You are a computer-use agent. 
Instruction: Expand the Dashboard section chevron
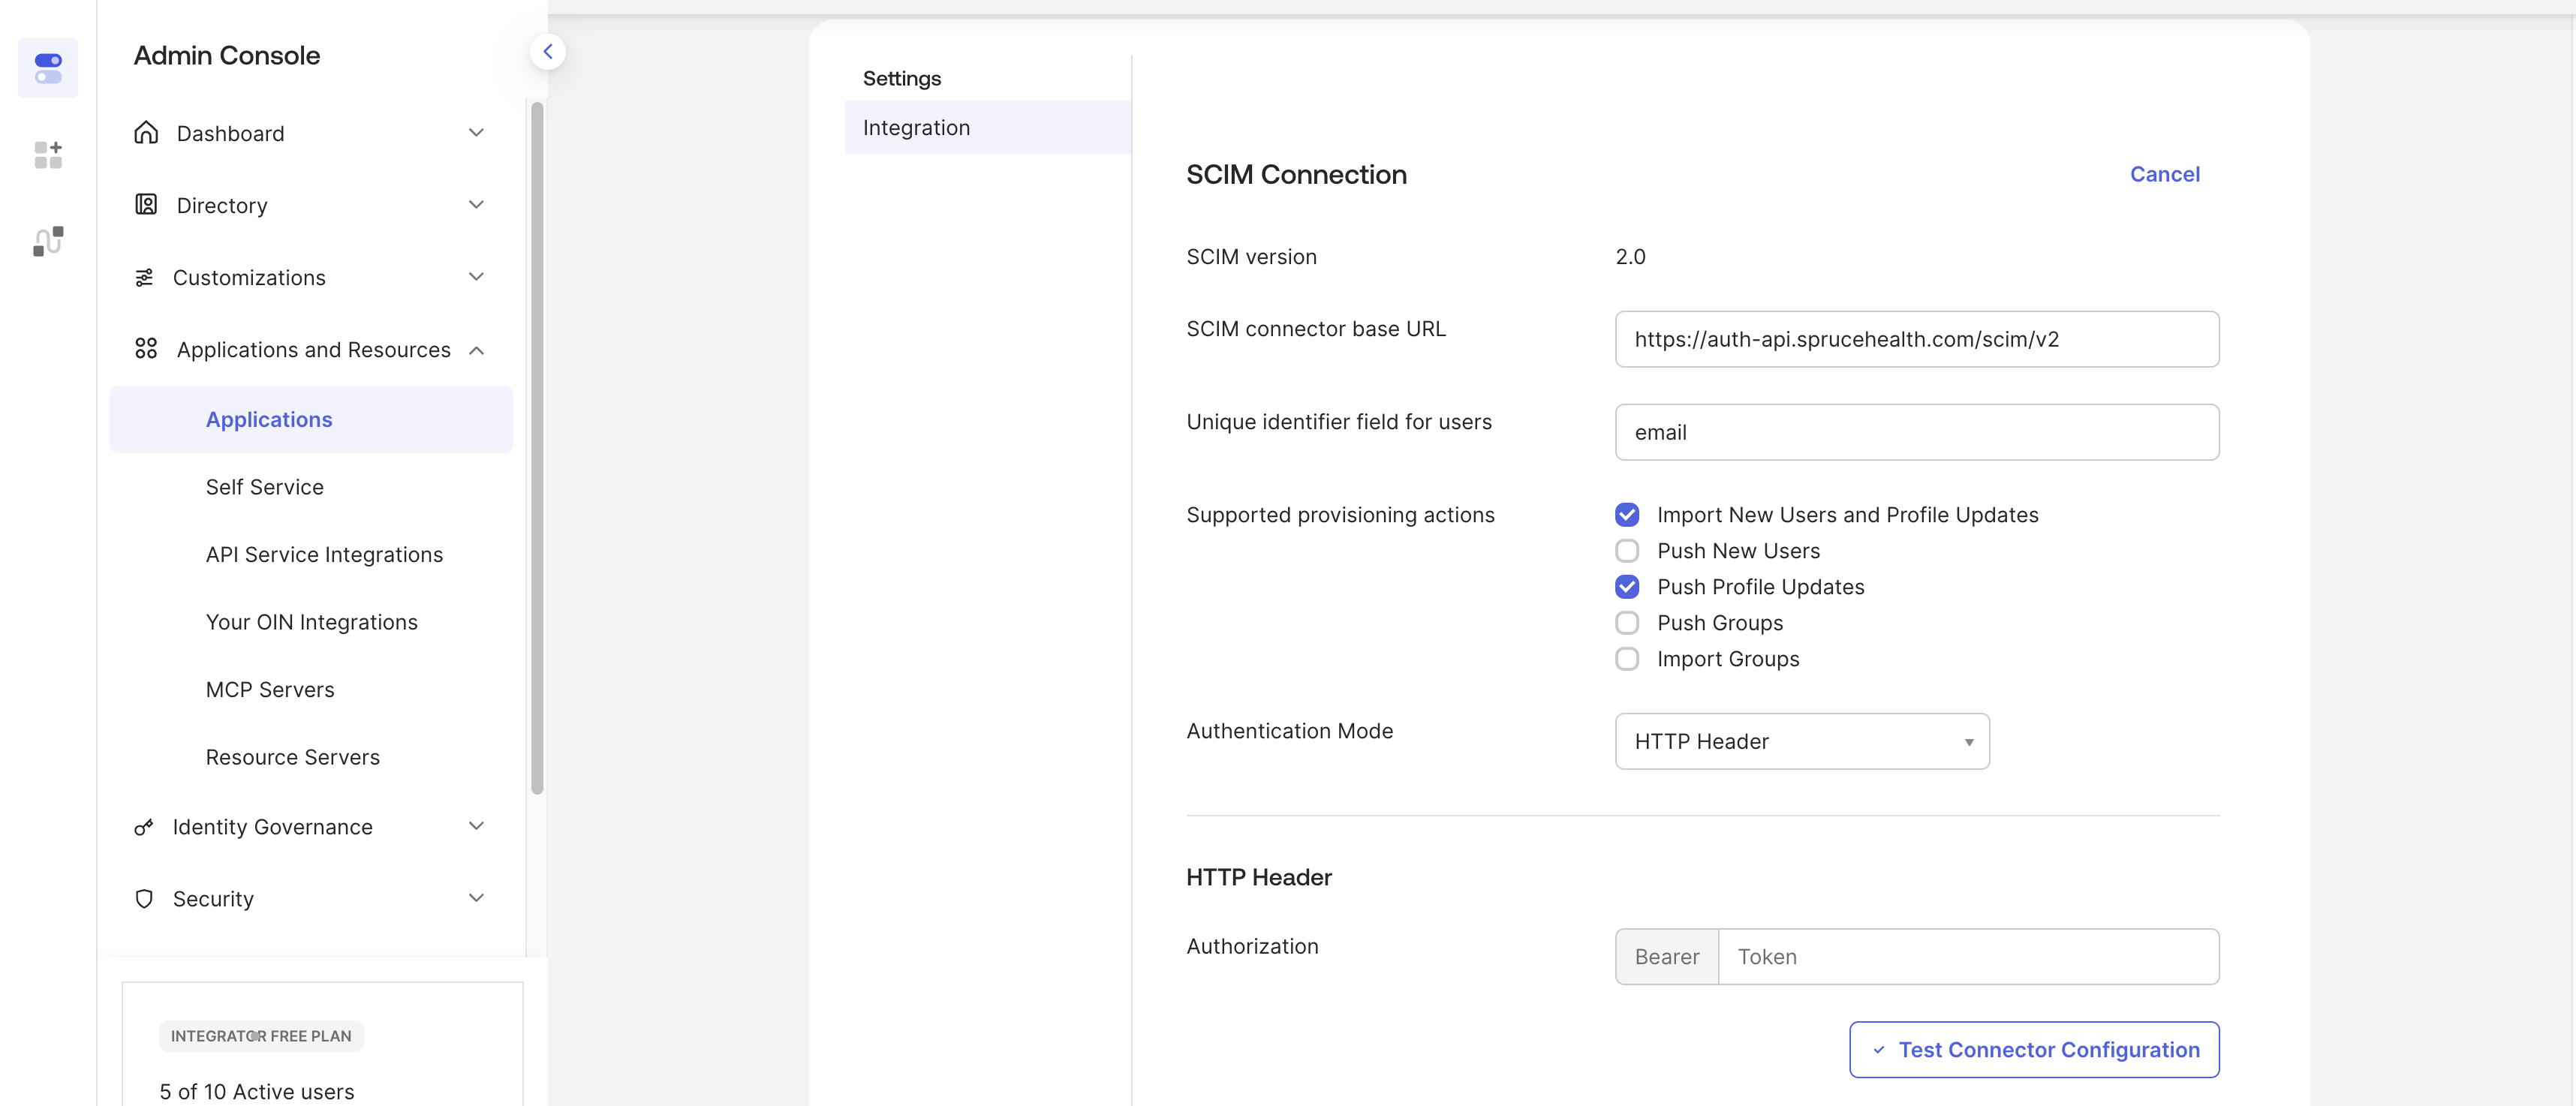[476, 133]
